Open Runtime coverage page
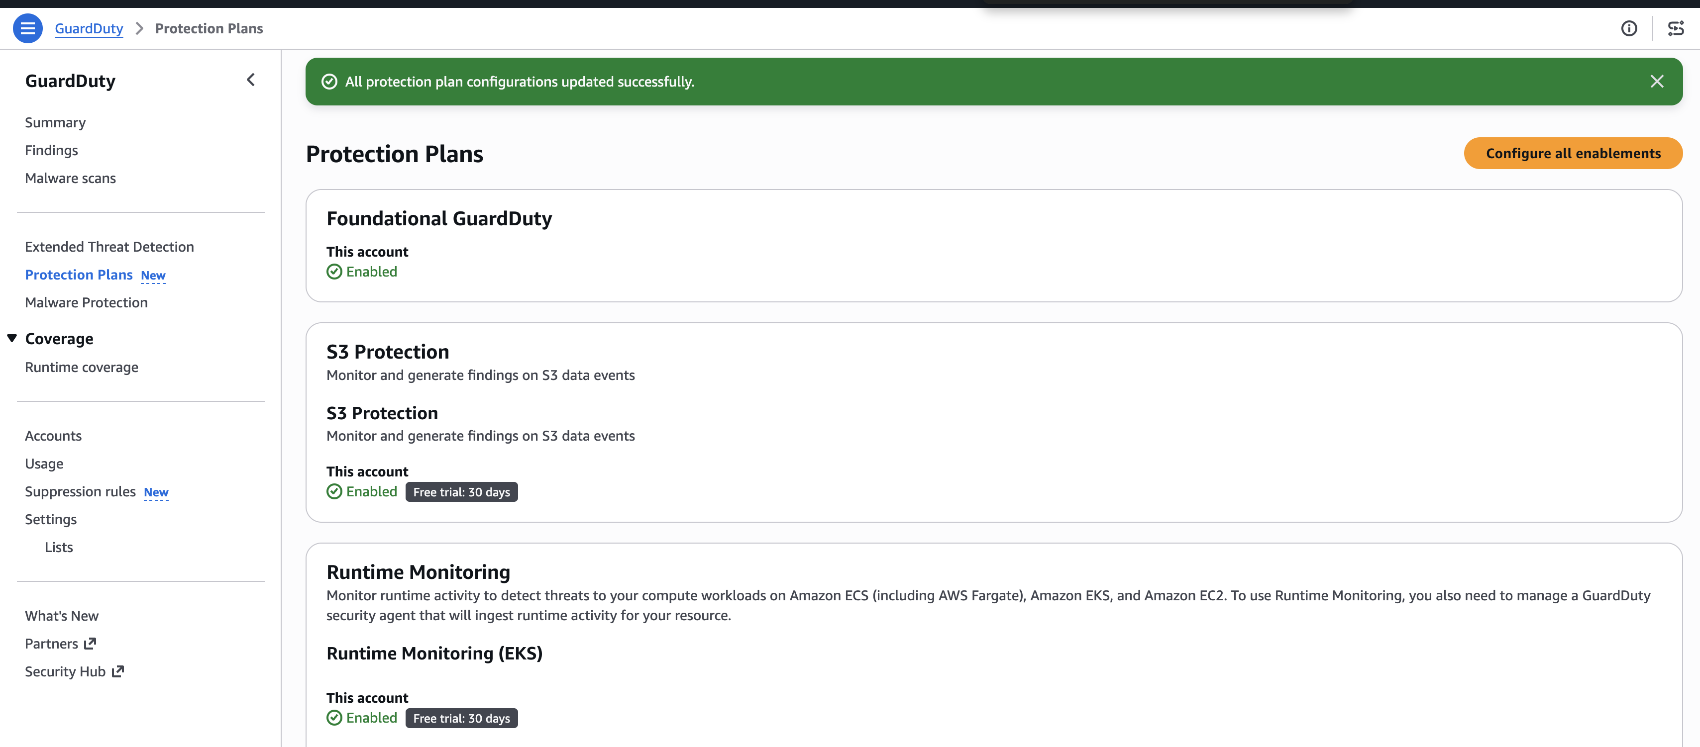The image size is (1700, 747). click(82, 367)
